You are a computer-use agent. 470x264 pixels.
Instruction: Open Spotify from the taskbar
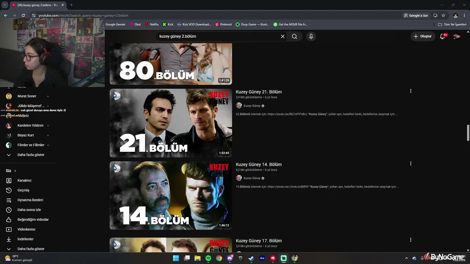point(208,258)
